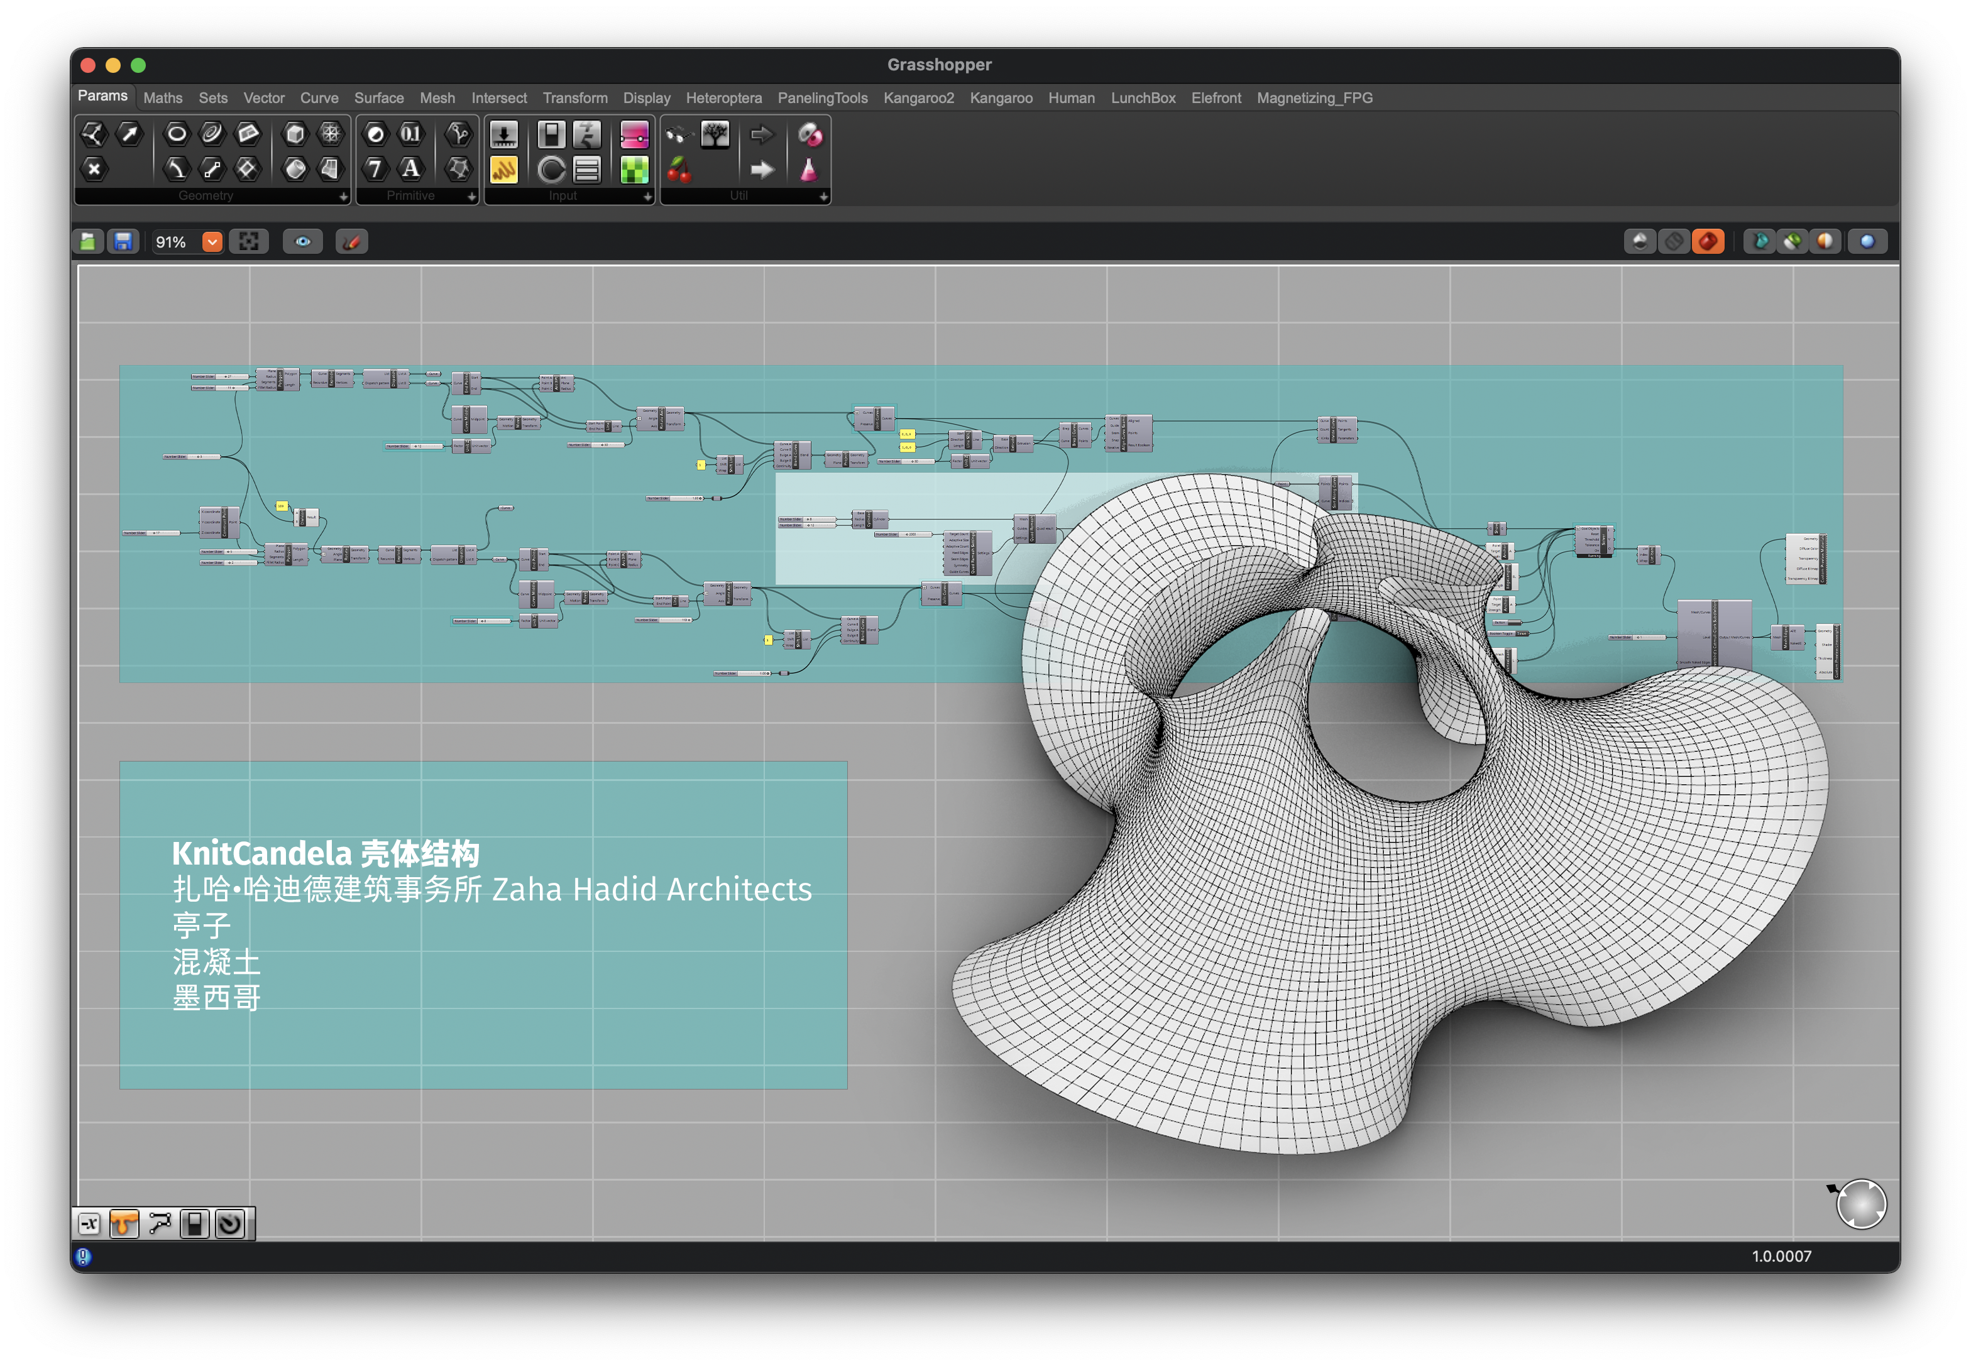1971x1366 pixels.
Task: Toggle the eye preview visibility button
Action: point(302,242)
